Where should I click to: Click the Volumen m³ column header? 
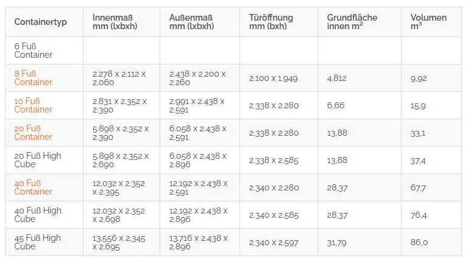click(428, 22)
